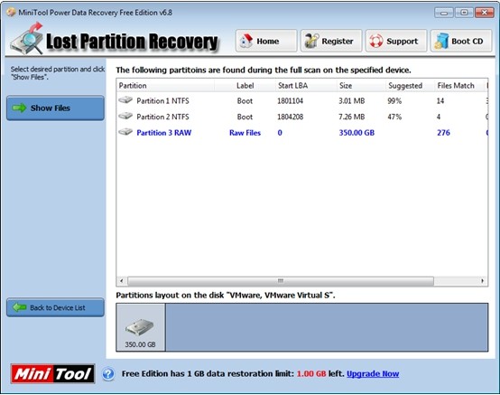Open the Register button
Screen dimensions: 500x395
click(x=331, y=41)
